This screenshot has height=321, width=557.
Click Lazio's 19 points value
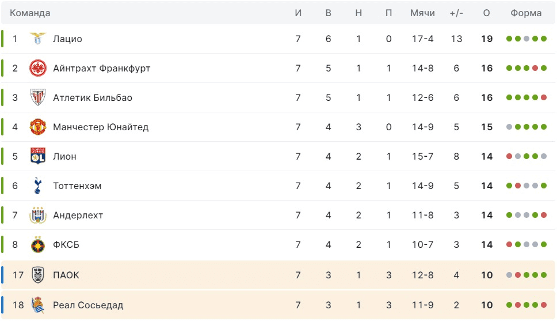point(487,39)
